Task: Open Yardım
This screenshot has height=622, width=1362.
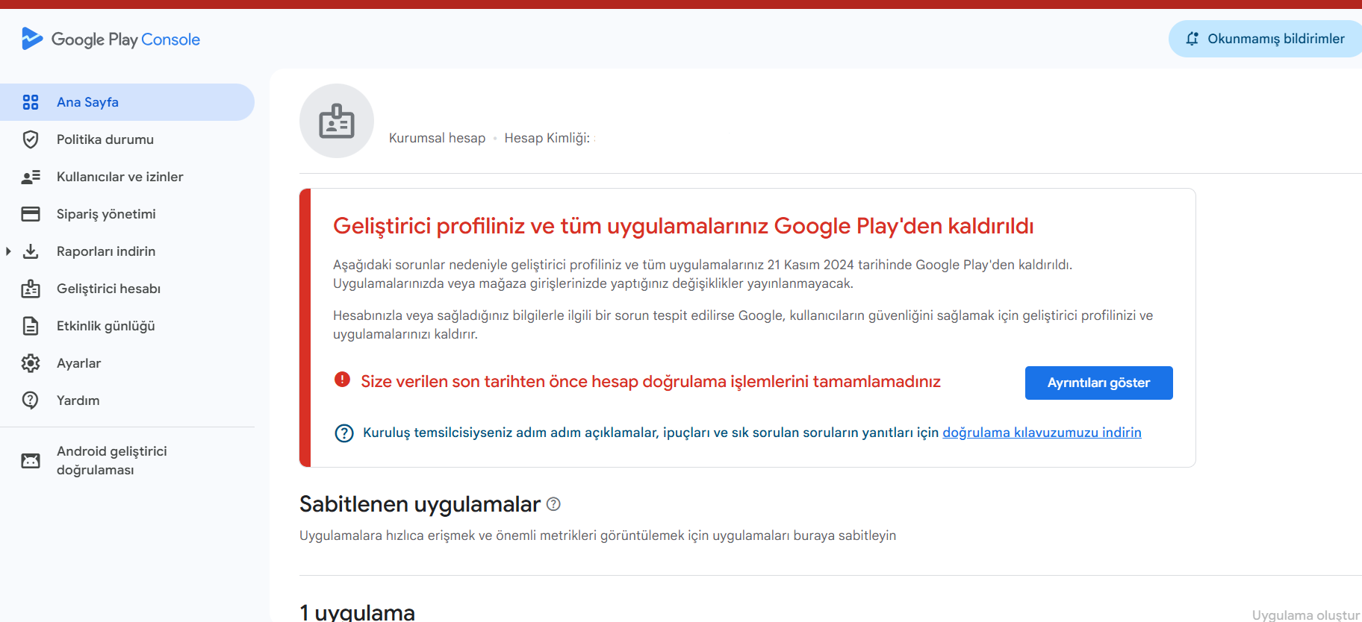Action: point(127,400)
